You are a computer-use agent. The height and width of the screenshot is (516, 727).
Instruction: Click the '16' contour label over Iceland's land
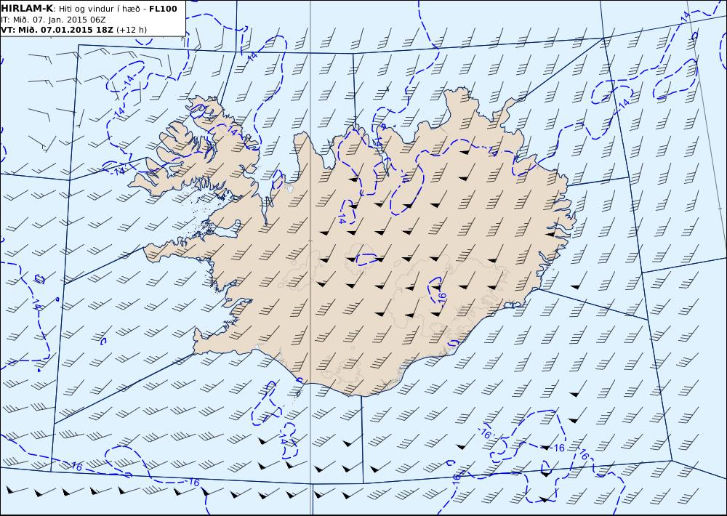click(442, 297)
